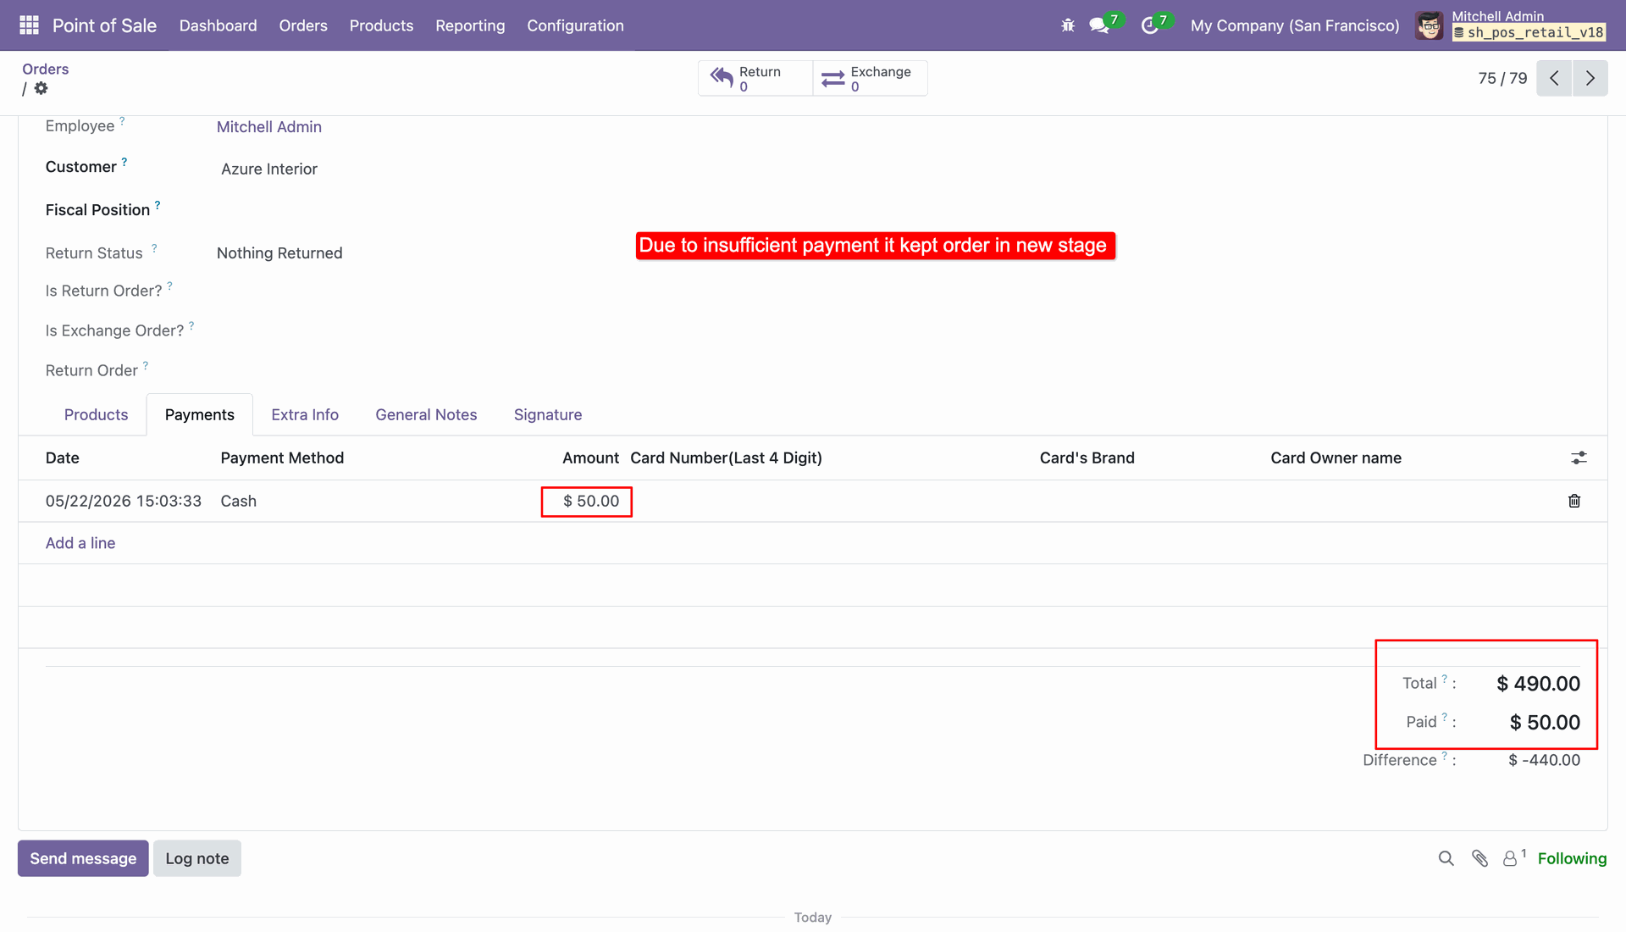Open the Signature tab

[x=548, y=414]
